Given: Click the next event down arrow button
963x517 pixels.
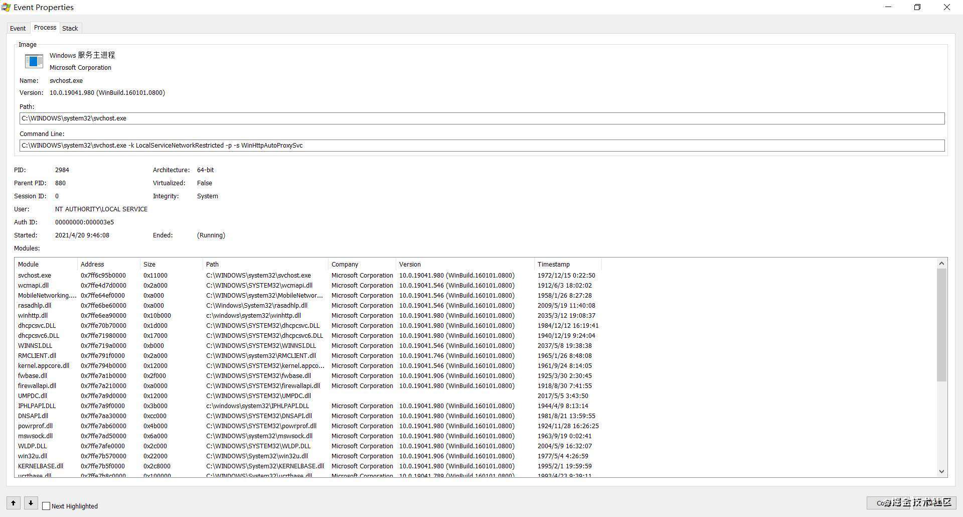Looking at the screenshot, I should click(x=31, y=502).
